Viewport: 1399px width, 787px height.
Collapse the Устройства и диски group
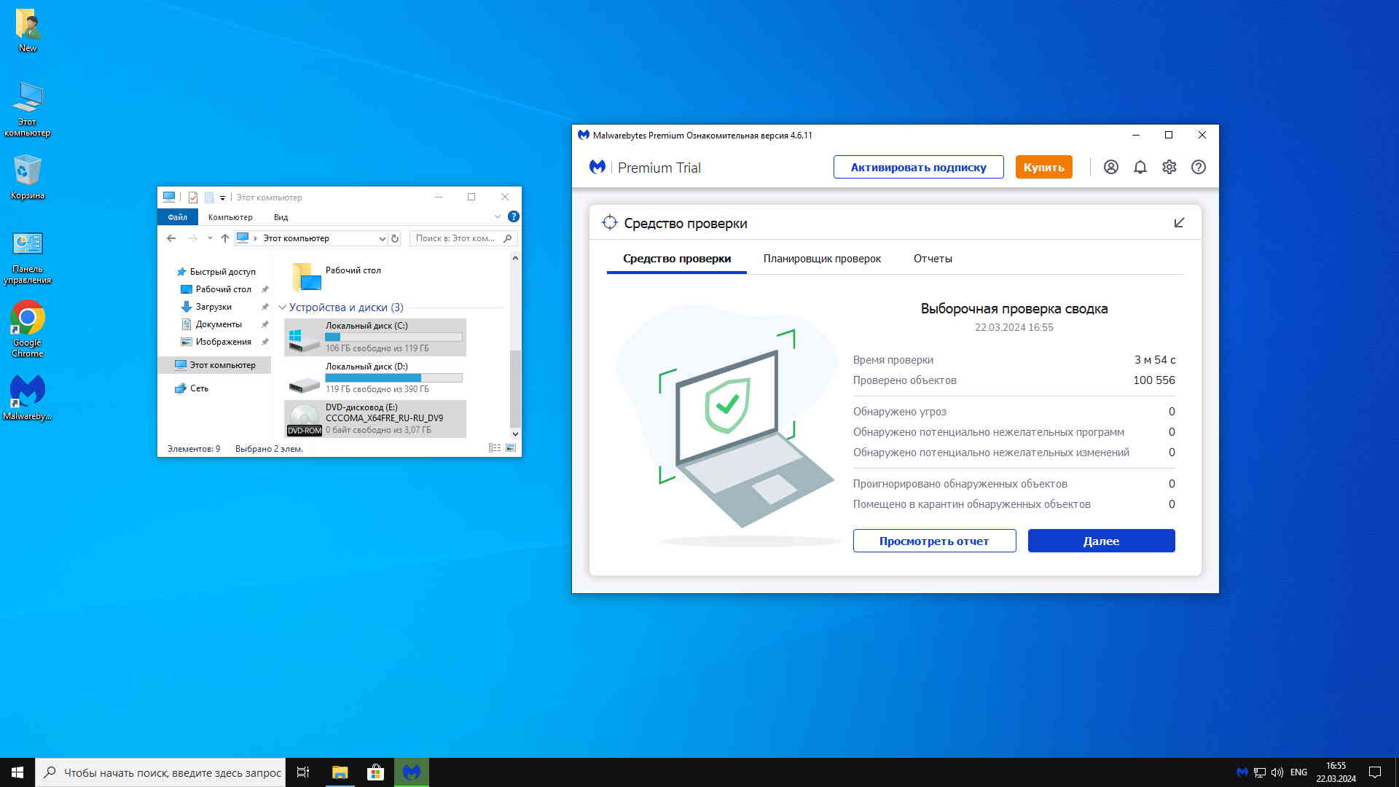(282, 308)
